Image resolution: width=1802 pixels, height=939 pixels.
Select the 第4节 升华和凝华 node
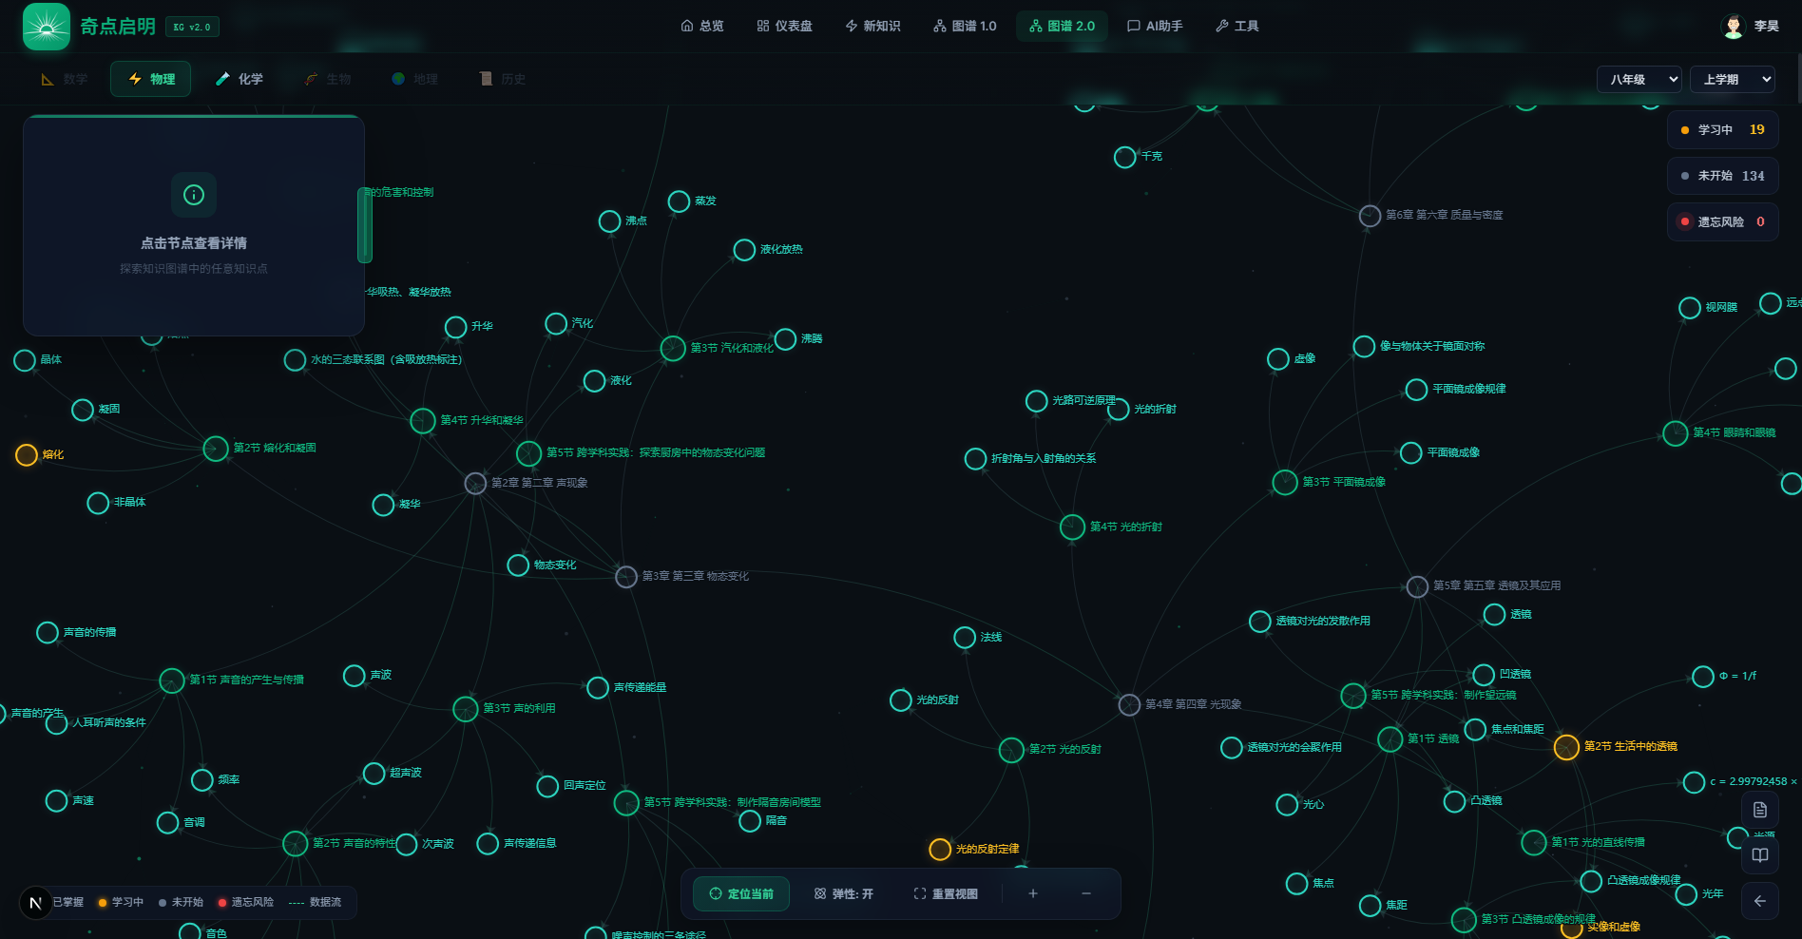pos(423,420)
